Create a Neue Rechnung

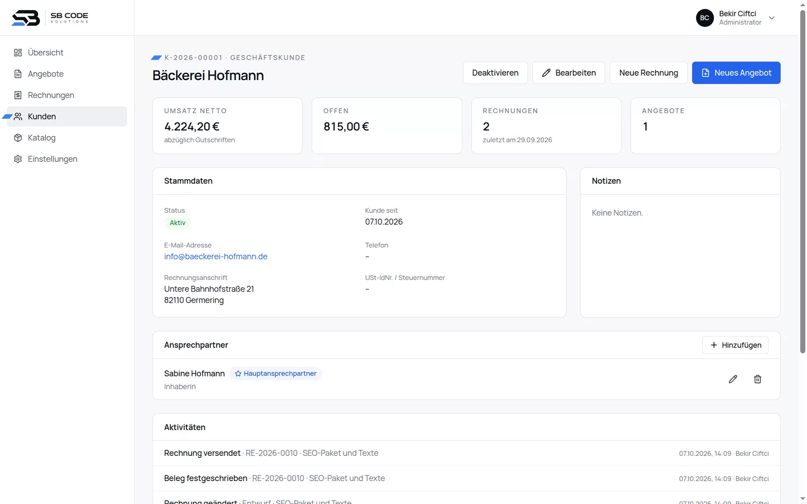(x=648, y=73)
